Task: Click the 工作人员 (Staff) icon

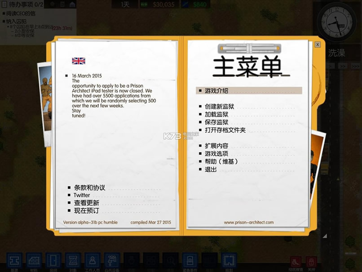Action: pos(92,261)
